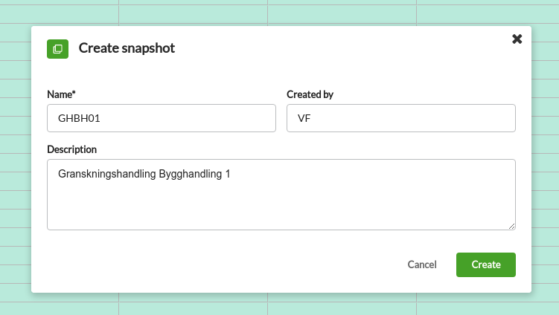
Task: Click the word Granskningshandling in description
Action: [x=107, y=174]
